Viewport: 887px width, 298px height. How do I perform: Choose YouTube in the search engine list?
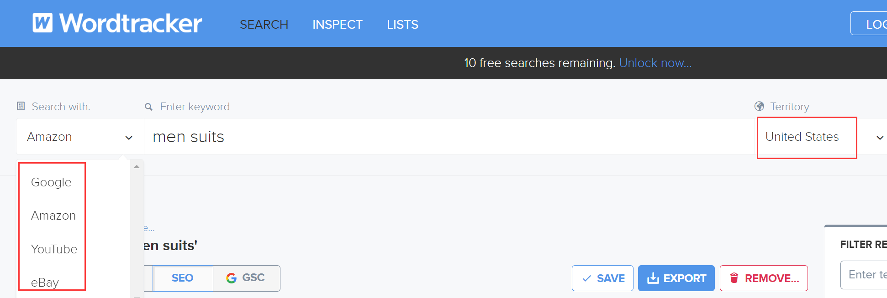click(x=54, y=249)
